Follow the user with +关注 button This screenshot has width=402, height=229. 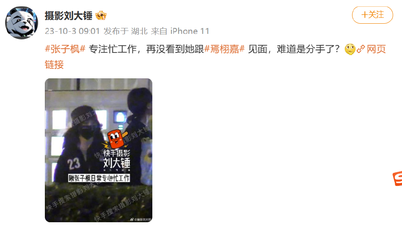point(372,15)
